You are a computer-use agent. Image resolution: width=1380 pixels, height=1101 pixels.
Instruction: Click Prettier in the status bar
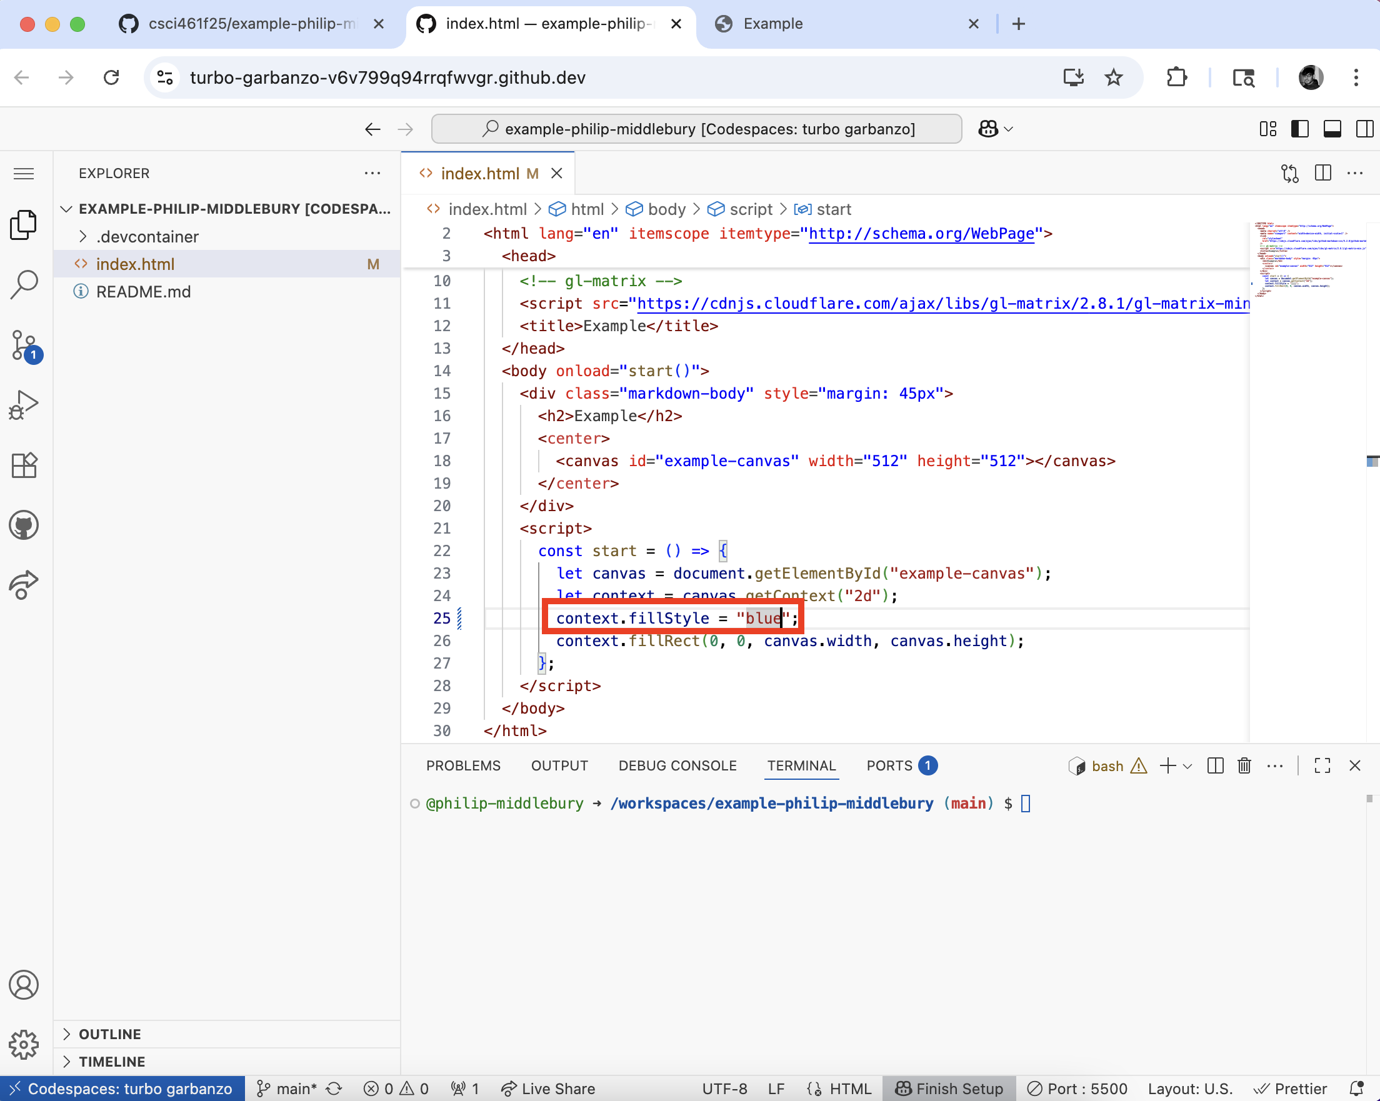coord(1290,1089)
